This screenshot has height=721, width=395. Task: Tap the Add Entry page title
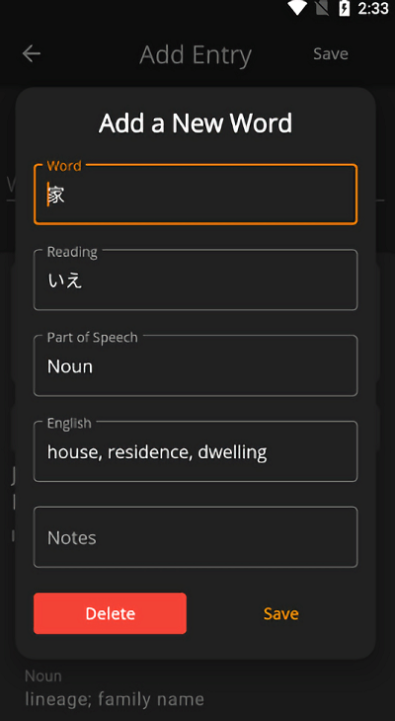(196, 54)
